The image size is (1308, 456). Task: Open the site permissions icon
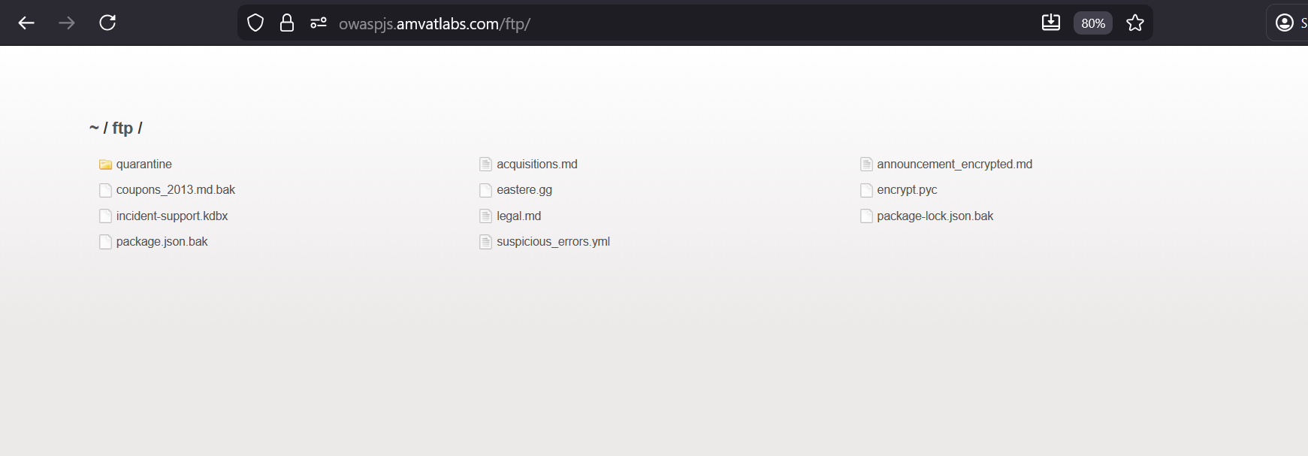pos(319,23)
